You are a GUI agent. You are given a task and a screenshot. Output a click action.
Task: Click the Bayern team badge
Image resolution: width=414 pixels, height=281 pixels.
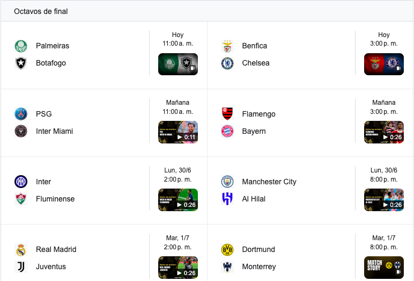[x=227, y=131]
